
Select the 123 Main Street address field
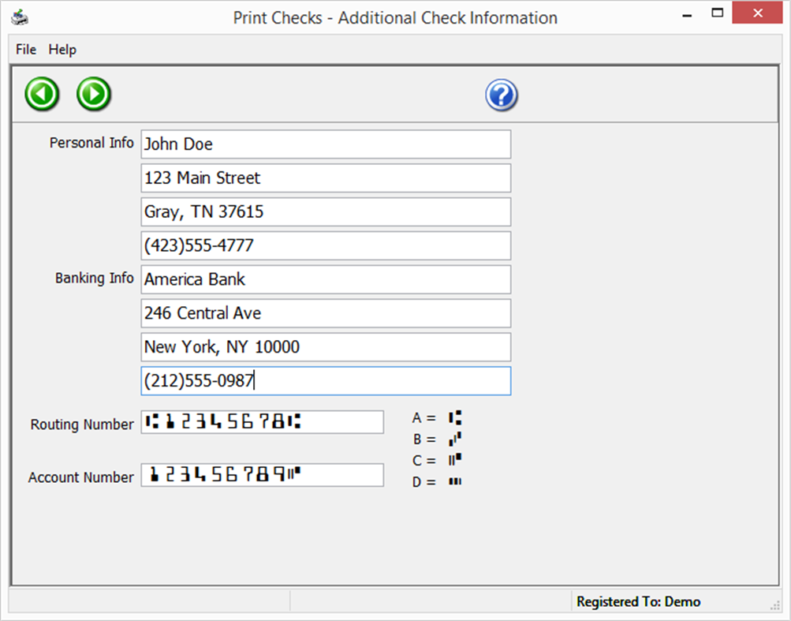pyautogui.click(x=326, y=178)
